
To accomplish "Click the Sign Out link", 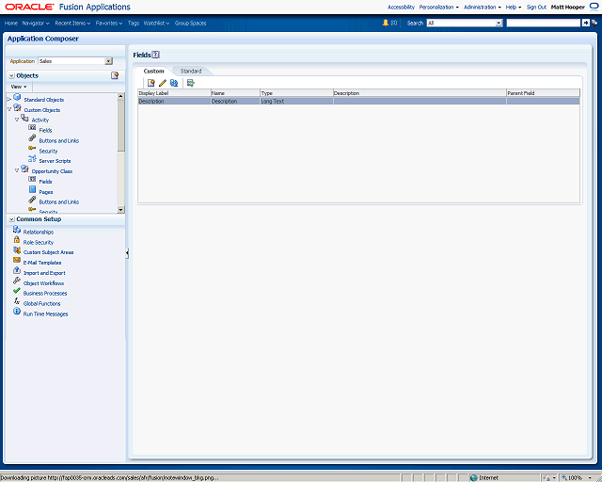I will click(x=536, y=8).
